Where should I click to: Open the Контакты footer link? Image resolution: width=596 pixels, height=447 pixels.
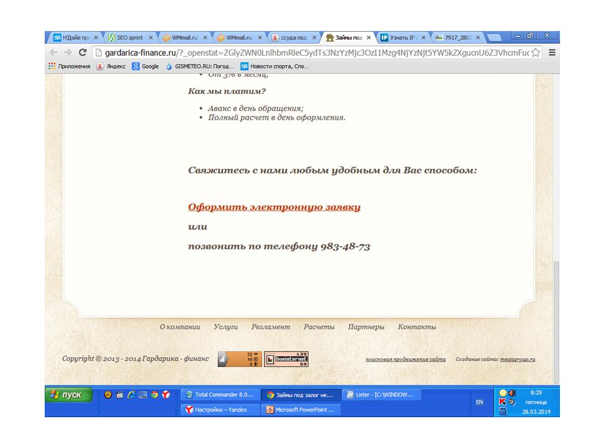tap(417, 327)
